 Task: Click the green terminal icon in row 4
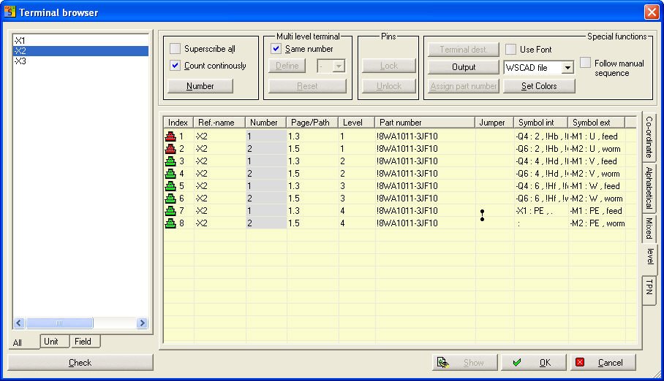click(170, 174)
